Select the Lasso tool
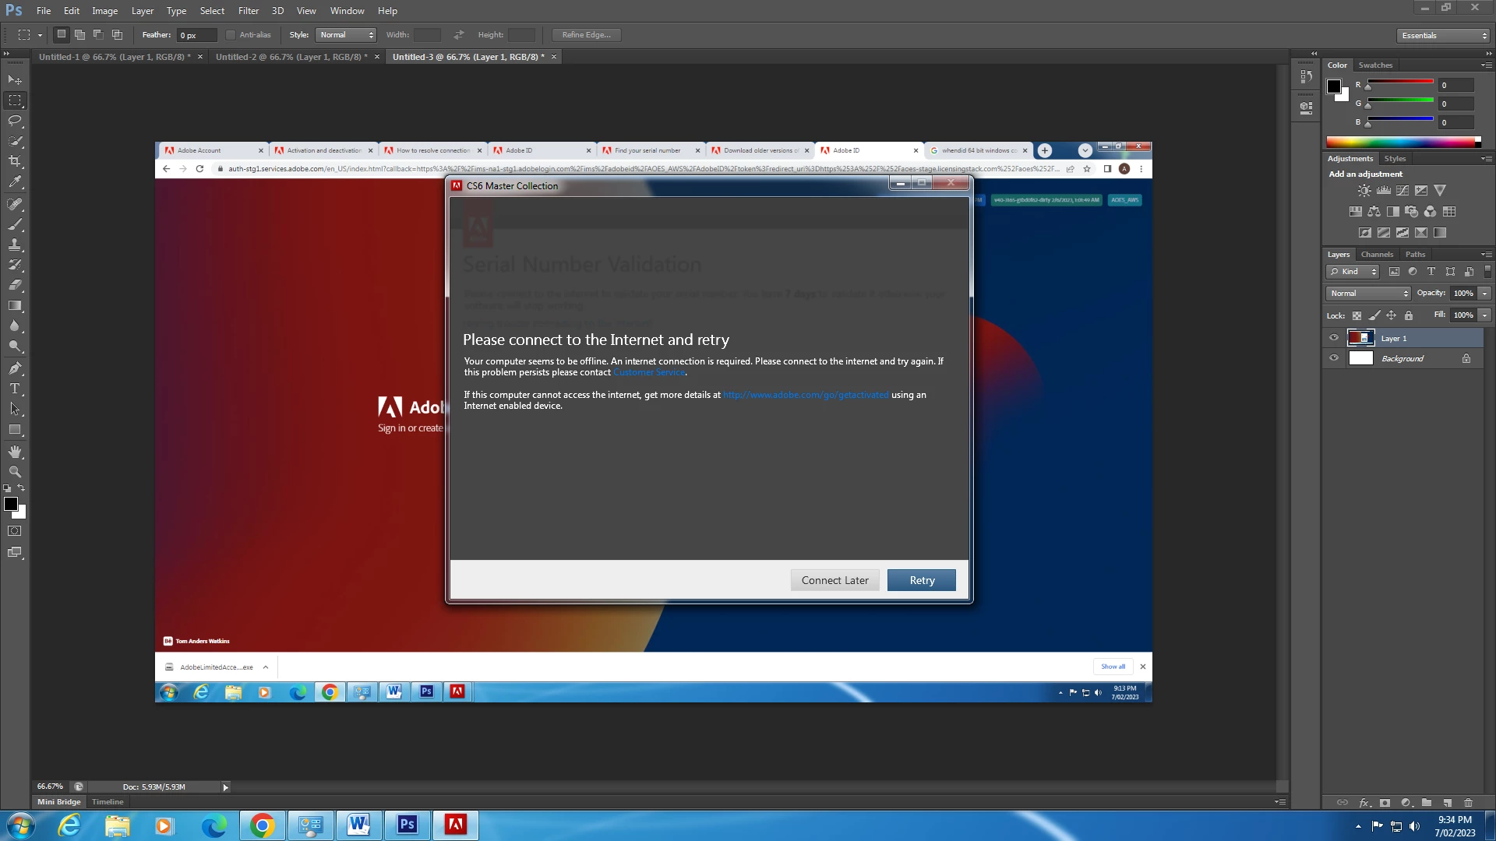Image resolution: width=1496 pixels, height=841 pixels. coord(15,121)
